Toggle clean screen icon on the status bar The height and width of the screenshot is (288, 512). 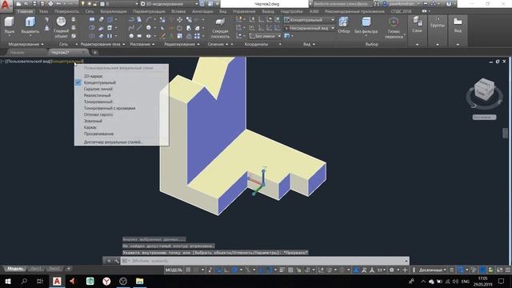tap(499, 270)
